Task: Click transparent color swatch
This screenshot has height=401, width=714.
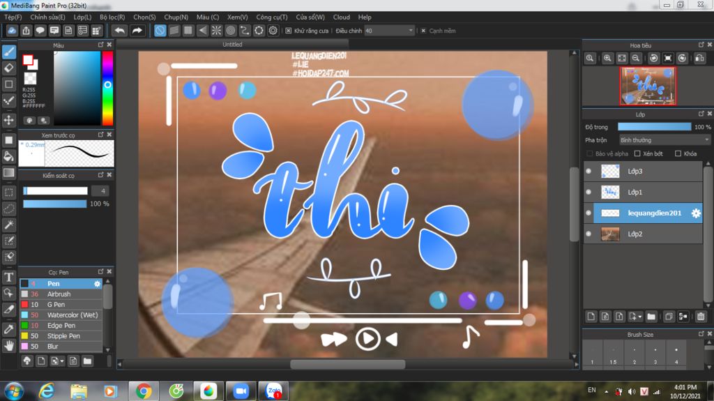Action: tap(30, 78)
